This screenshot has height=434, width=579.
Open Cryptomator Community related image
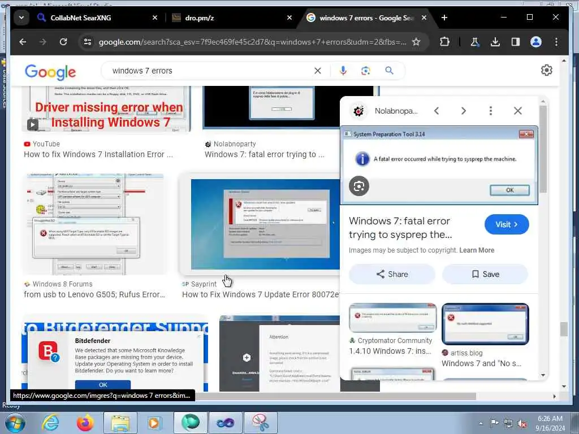[392, 318]
